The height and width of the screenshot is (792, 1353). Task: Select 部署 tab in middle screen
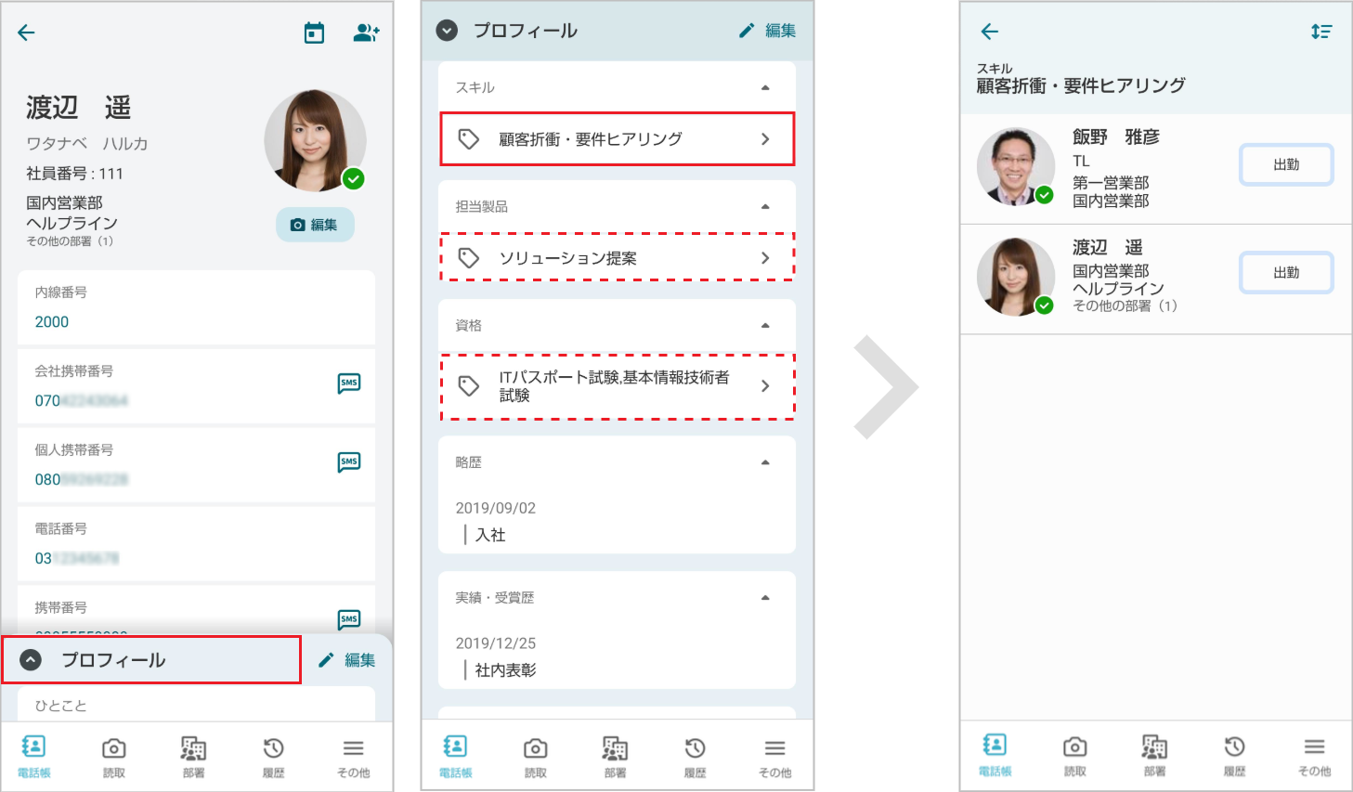(616, 756)
